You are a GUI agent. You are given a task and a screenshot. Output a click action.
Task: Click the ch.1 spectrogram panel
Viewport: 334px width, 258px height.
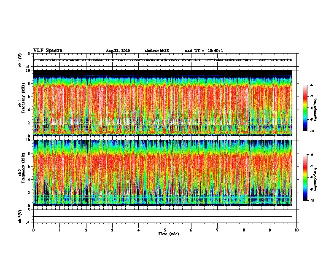click(x=163, y=103)
